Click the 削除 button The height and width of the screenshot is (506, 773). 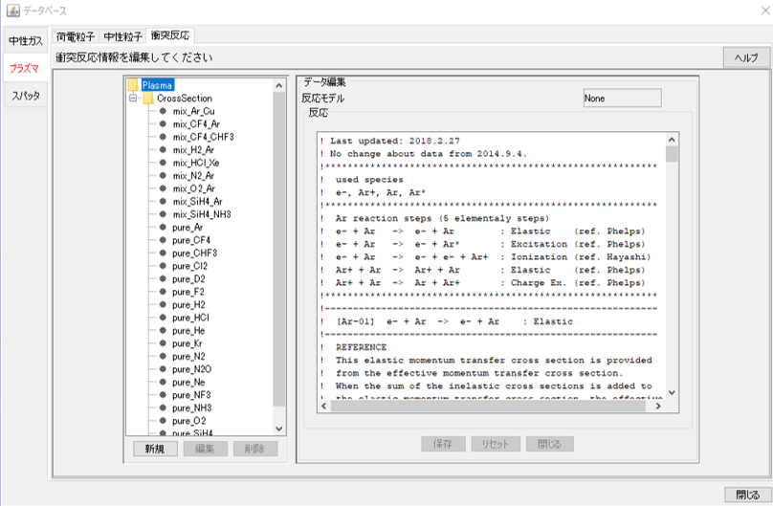[255, 449]
